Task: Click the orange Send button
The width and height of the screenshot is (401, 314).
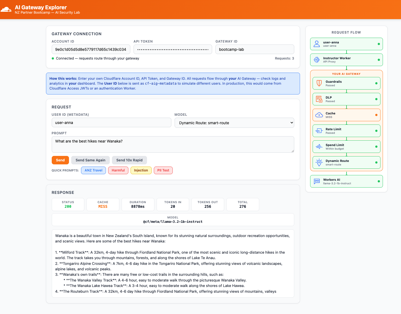Action: coord(60,160)
